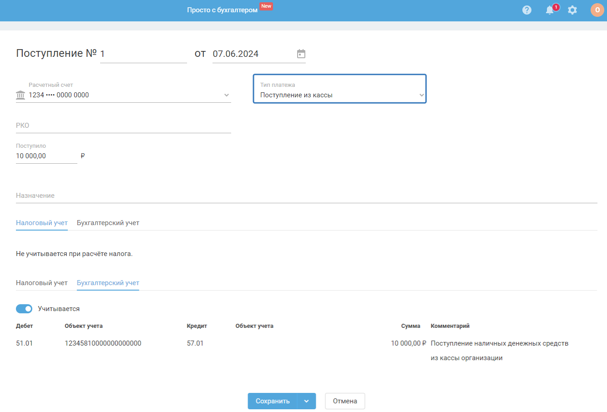Expand the arrow next to Сохранить
This screenshot has width=607, height=412.
click(x=306, y=401)
